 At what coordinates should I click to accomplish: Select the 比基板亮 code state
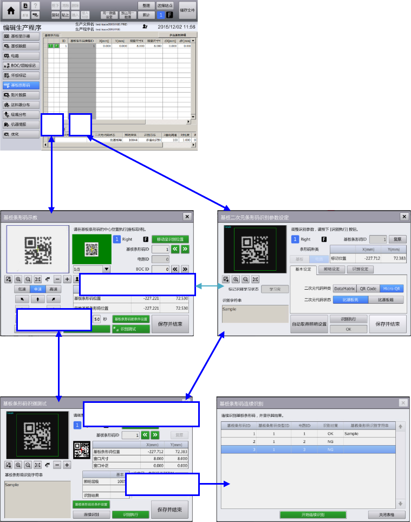click(350, 299)
